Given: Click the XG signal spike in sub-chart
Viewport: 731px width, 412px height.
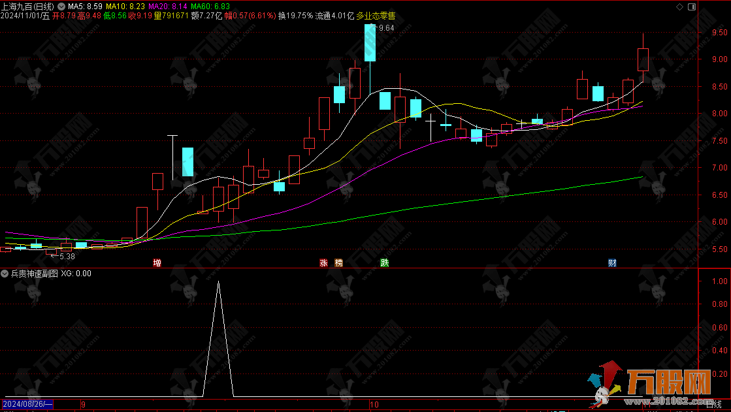Looking at the screenshot, I should (x=218, y=339).
